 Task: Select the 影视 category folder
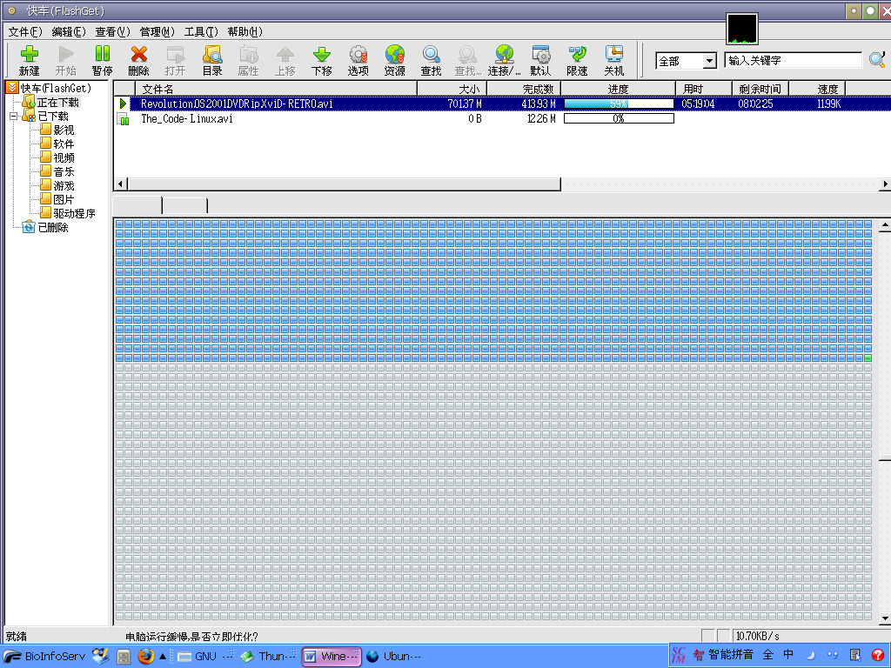point(64,130)
